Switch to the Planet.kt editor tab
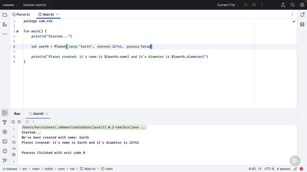Screen dimensions: 307x172 click(21, 14)
